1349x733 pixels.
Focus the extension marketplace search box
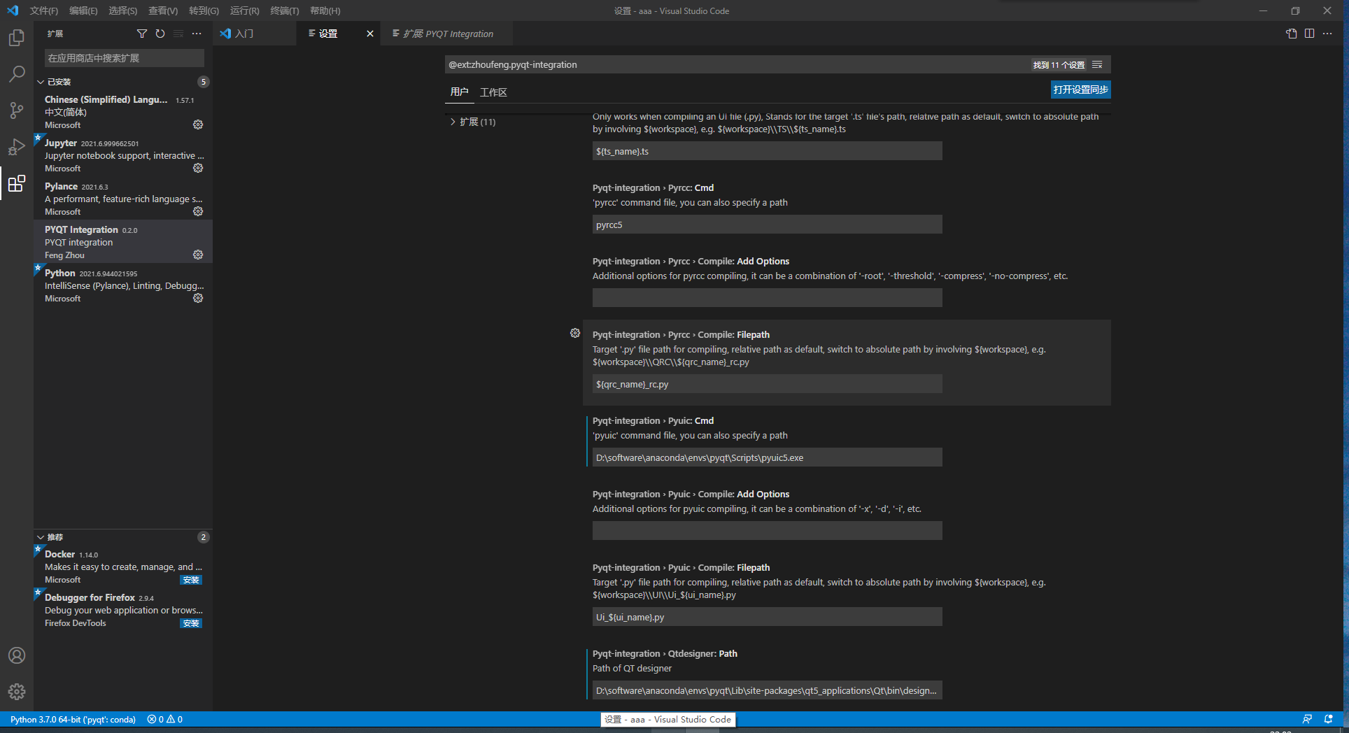pyautogui.click(x=125, y=58)
